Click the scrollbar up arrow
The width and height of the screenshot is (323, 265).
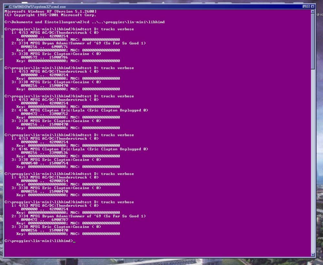coord(312,11)
